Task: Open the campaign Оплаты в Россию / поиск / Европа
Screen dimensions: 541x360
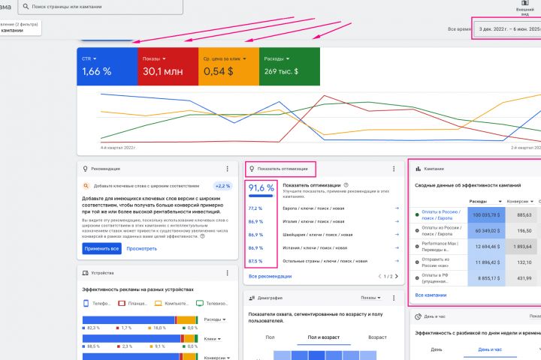Action: 441,215
